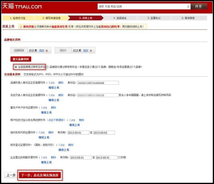Check the 长期 checkbox for business license

120,157
